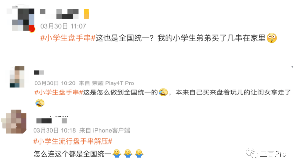The width and height of the screenshot is (296, 167).
Task: Click the first shrugging emoji in third post
Action: click(117, 154)
